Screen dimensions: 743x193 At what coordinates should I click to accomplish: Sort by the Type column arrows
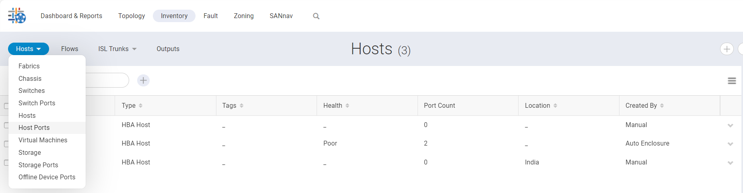(140, 106)
